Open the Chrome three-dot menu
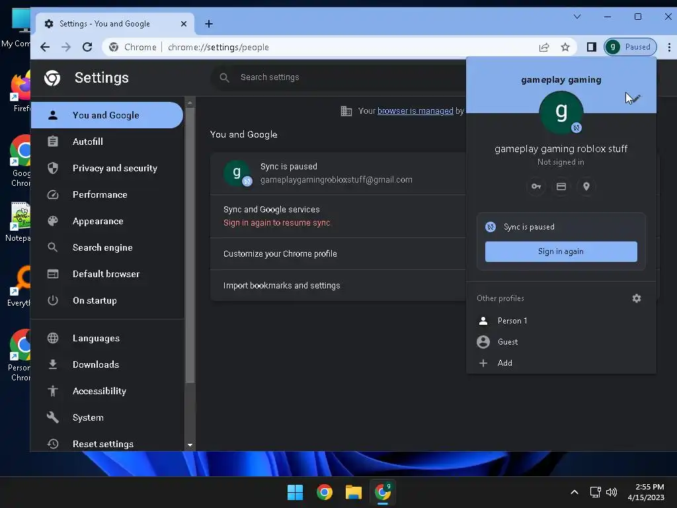The height and width of the screenshot is (508, 677). [x=669, y=47]
